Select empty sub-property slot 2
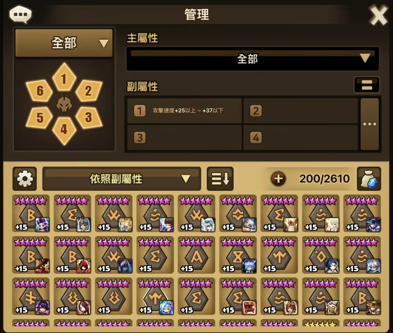This screenshot has width=393, height=333. [x=300, y=111]
